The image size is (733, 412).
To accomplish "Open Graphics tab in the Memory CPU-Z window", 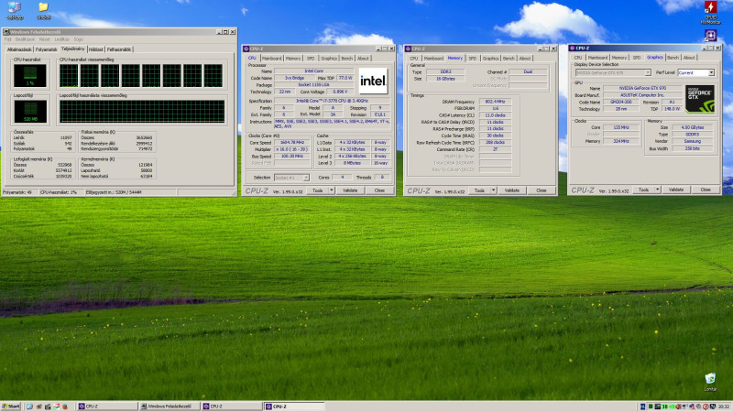I will click(x=490, y=59).
